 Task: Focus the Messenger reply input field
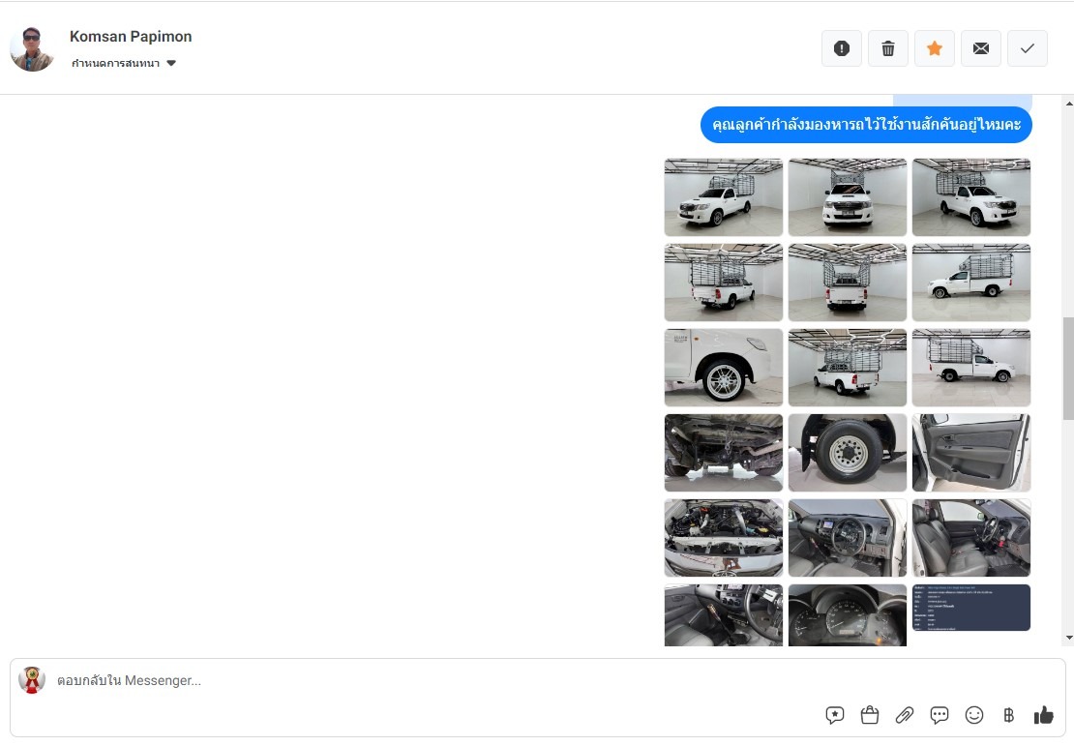click(x=438, y=680)
